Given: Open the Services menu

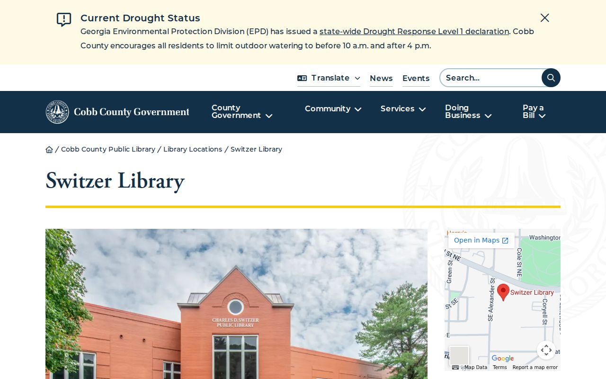Looking at the screenshot, I should [x=403, y=109].
